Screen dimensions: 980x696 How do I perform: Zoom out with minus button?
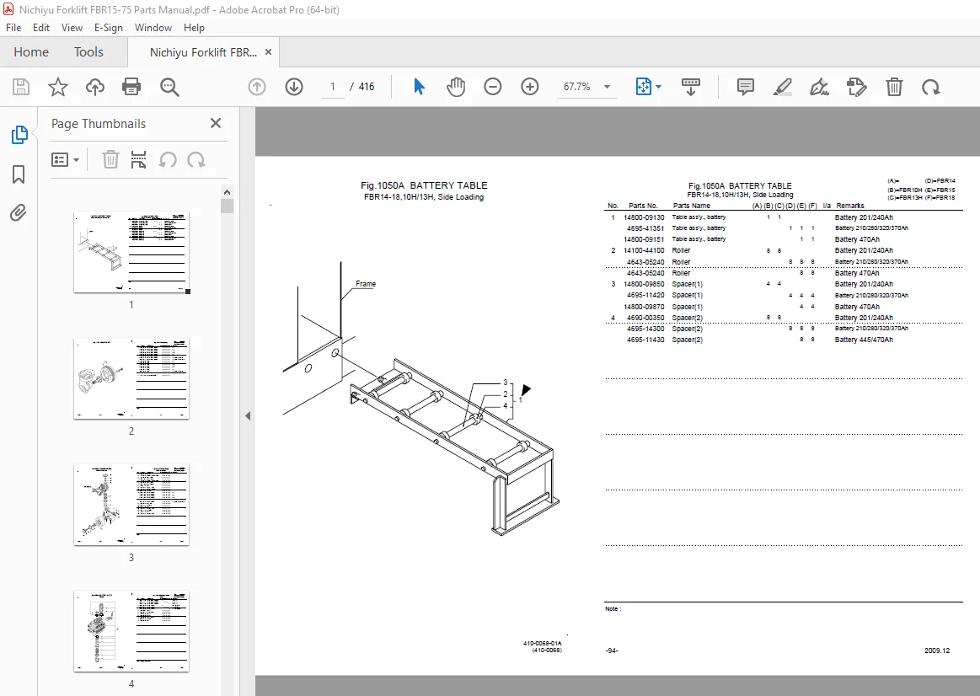pos(492,87)
